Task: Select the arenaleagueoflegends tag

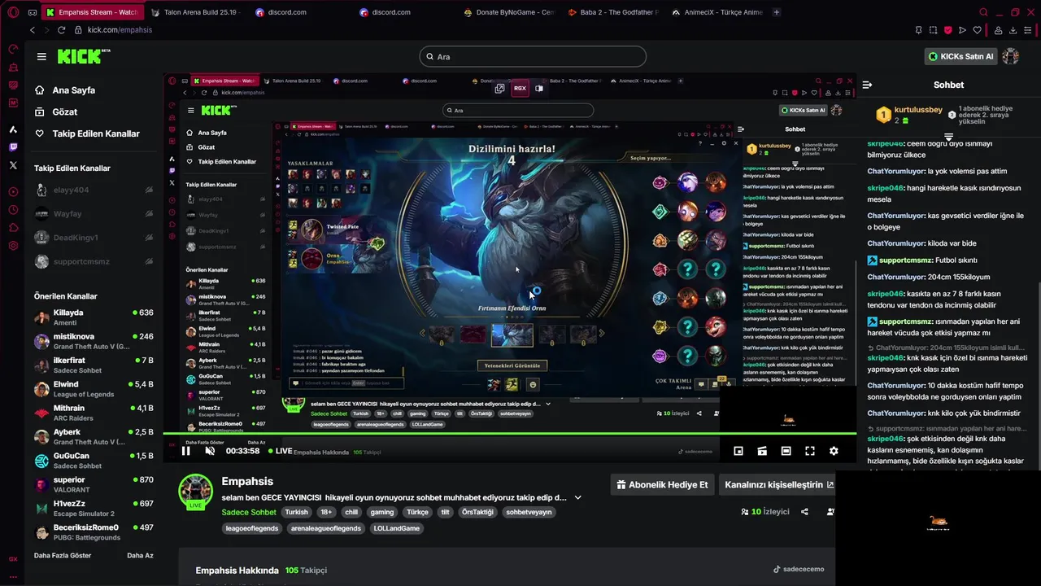Action: tap(326, 528)
